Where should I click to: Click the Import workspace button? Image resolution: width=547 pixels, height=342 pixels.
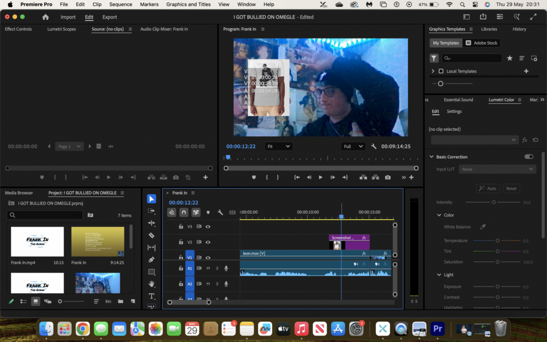click(68, 17)
